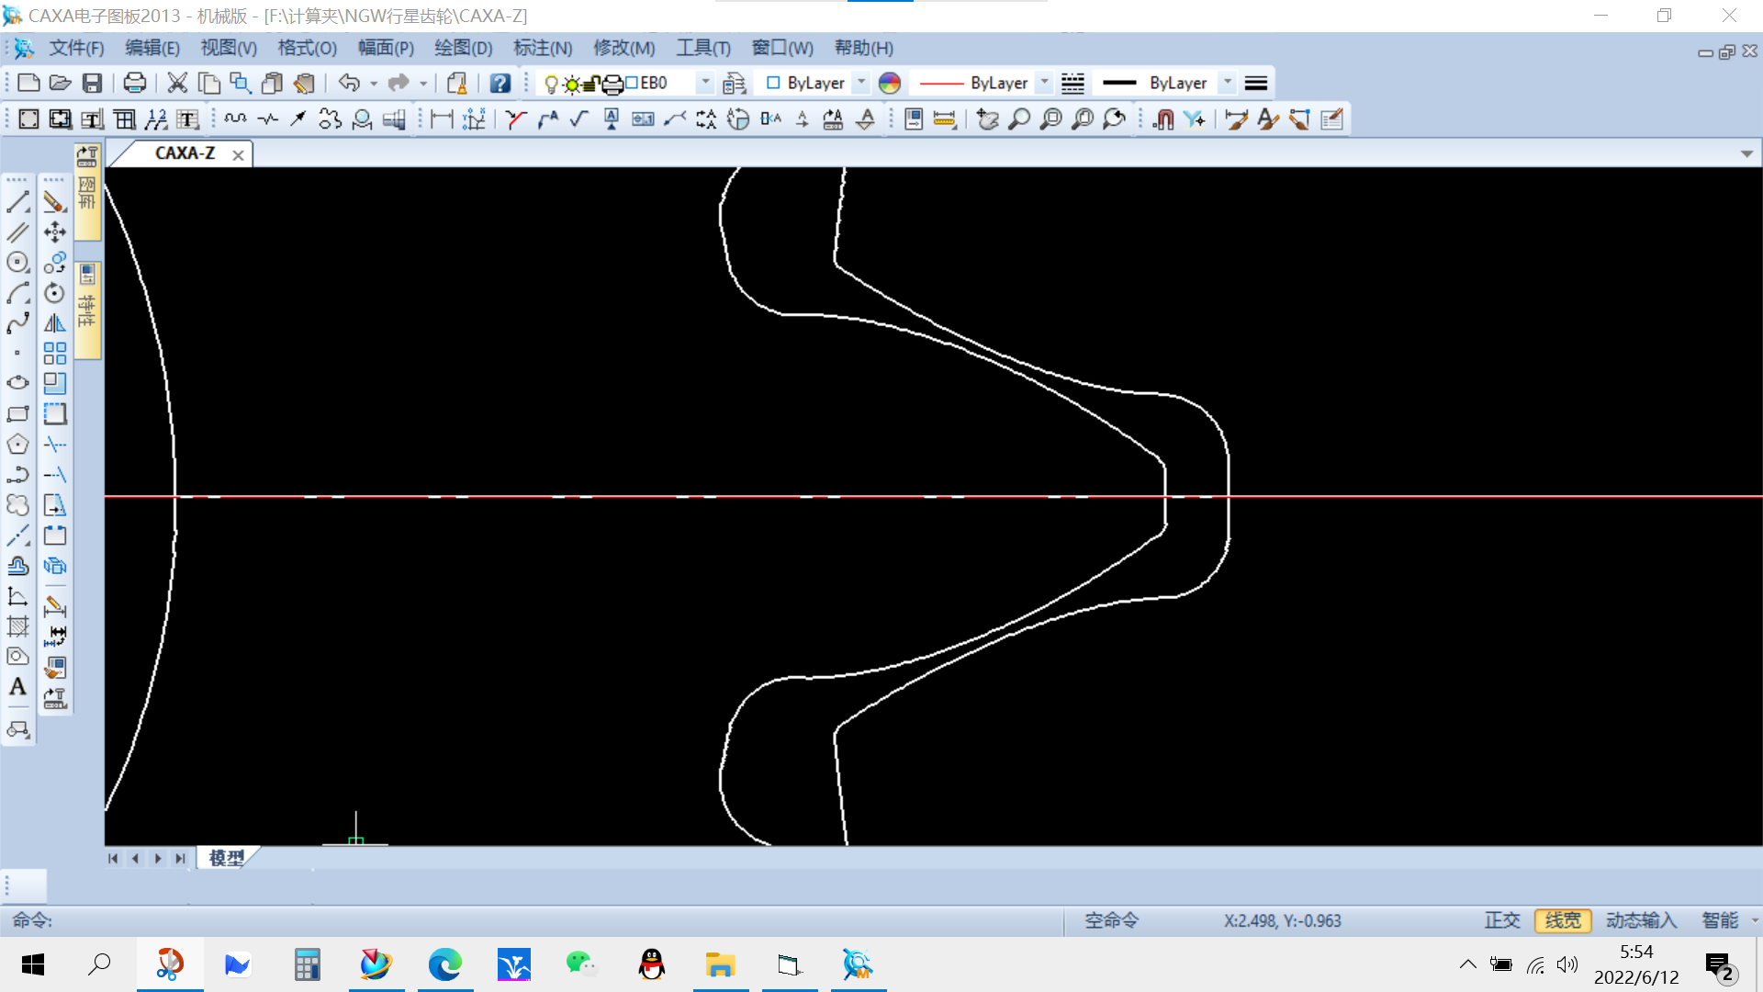The height and width of the screenshot is (992, 1763).
Task: Toggle the layer print printer icon
Action: tap(612, 85)
